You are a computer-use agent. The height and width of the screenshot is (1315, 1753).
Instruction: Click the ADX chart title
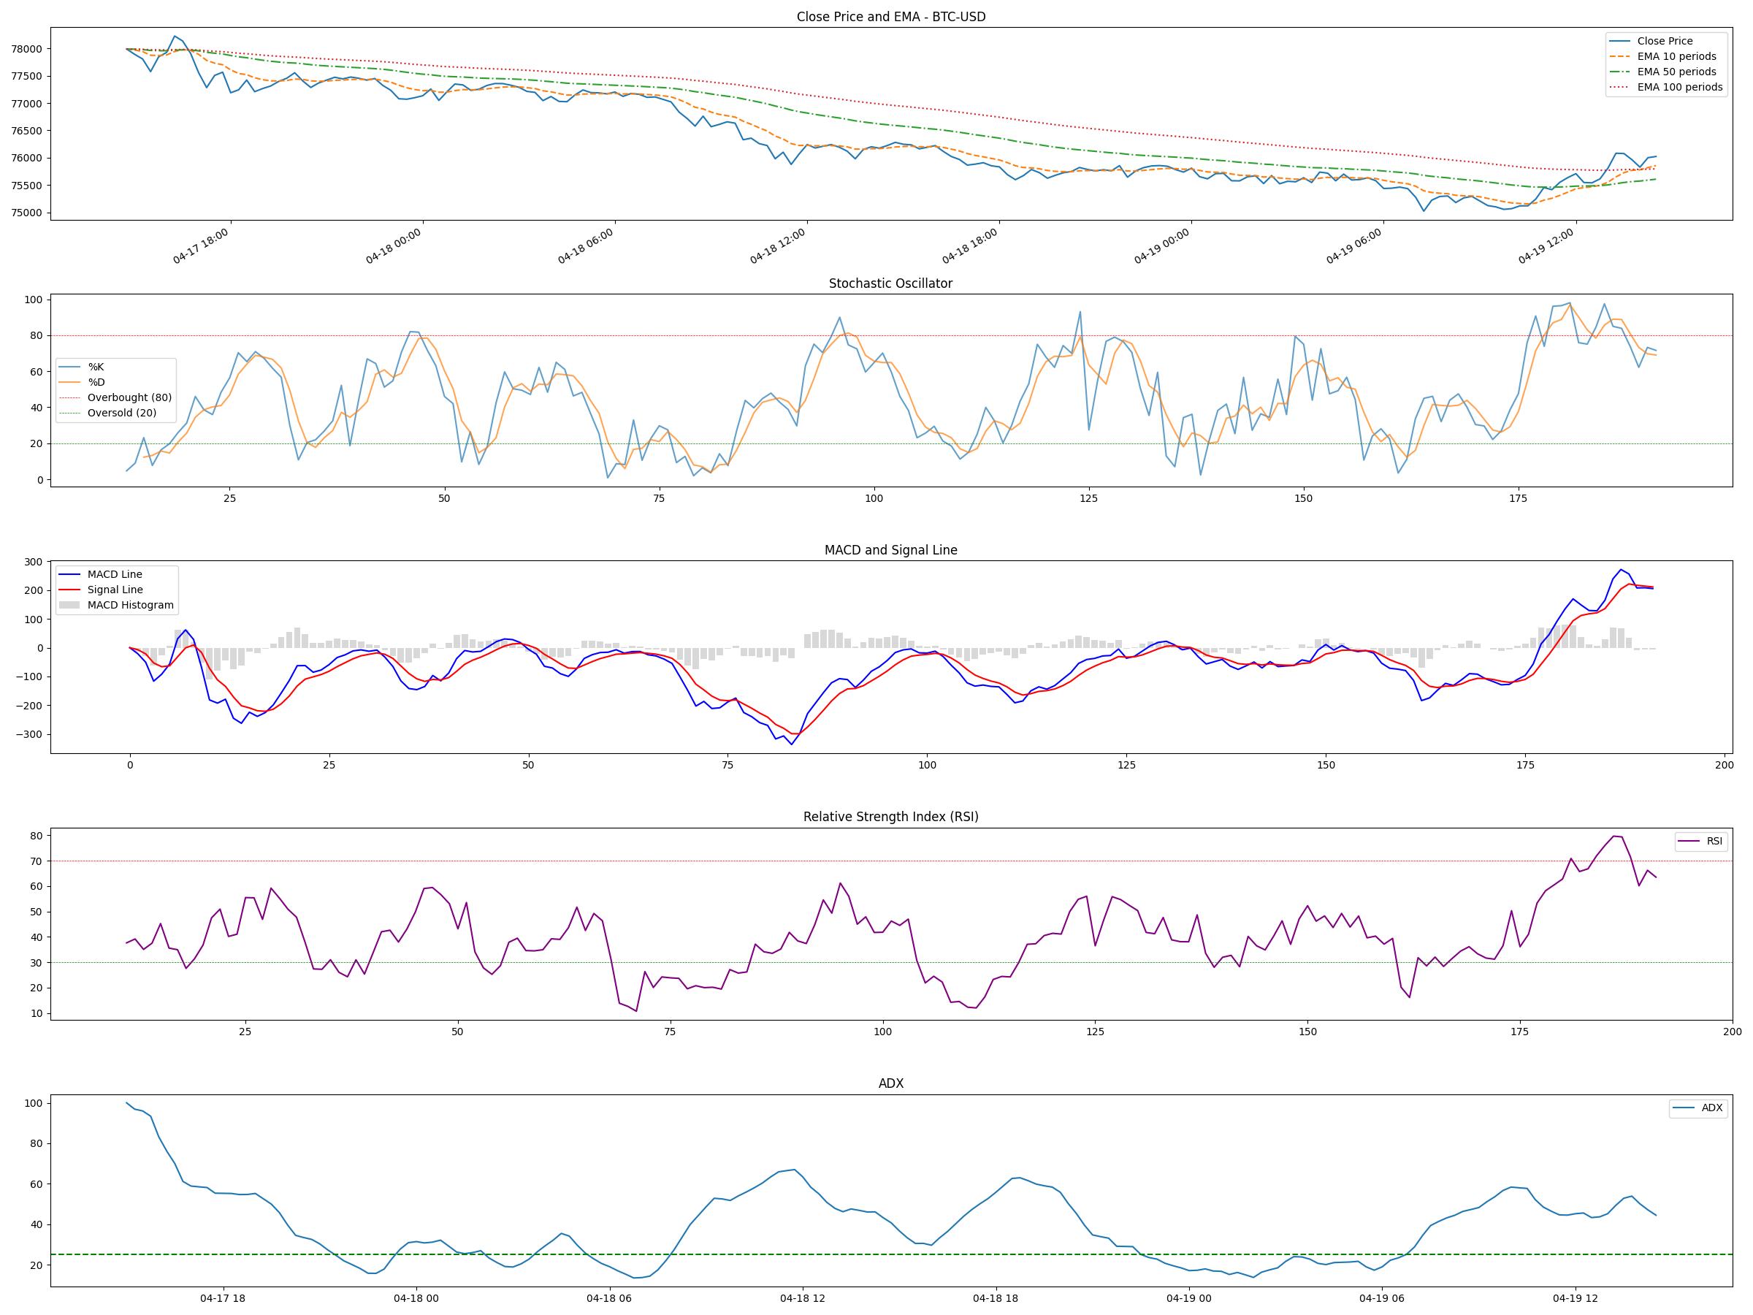[x=890, y=1083]
